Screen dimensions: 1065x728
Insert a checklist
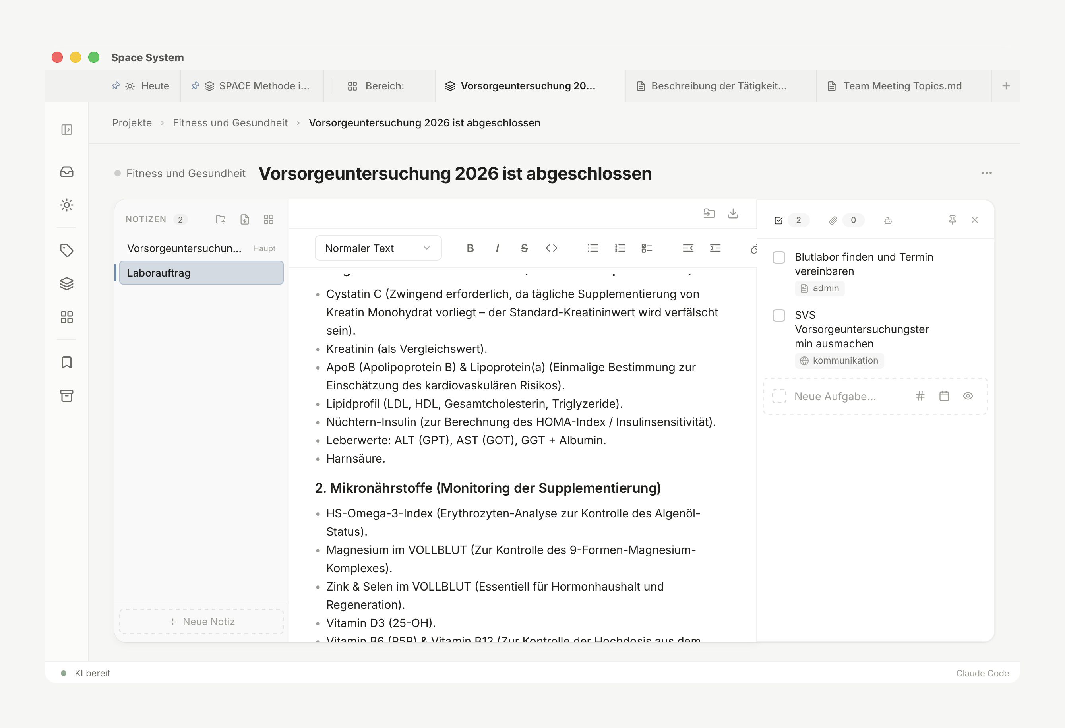point(647,248)
